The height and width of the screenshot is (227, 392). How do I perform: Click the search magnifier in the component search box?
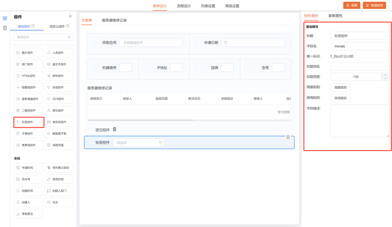[x=69, y=37]
